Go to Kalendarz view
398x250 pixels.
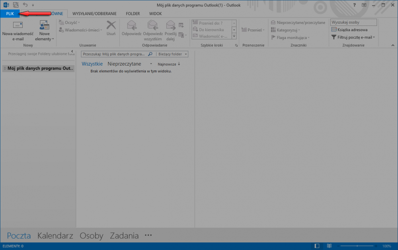click(55, 236)
